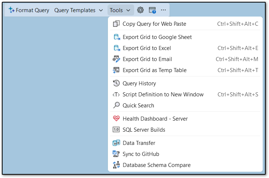Collapse the Tools dropdown menu
The image size is (269, 178).
120,10
